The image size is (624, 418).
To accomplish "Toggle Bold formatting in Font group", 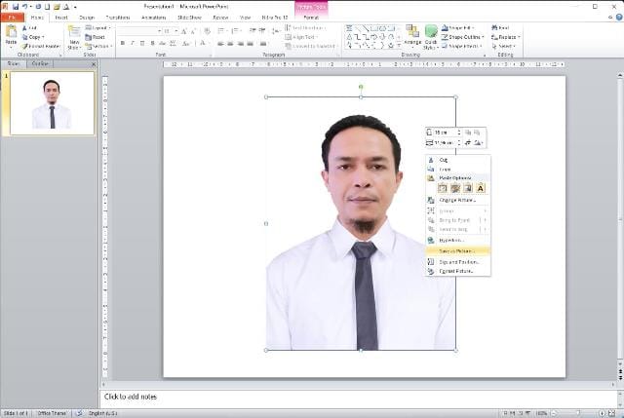I will tap(123, 44).
